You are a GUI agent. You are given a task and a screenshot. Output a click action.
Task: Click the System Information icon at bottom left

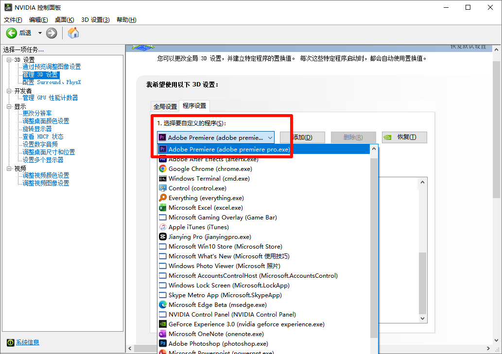coord(11,342)
